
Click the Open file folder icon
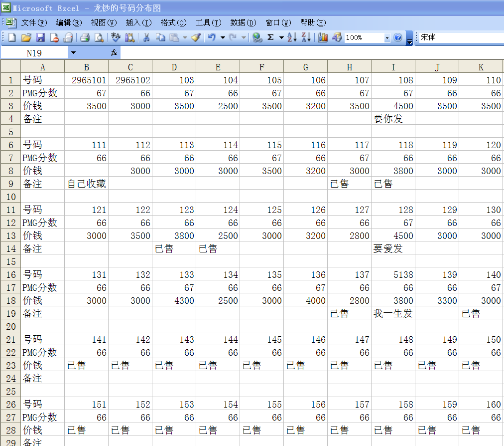pos(26,37)
